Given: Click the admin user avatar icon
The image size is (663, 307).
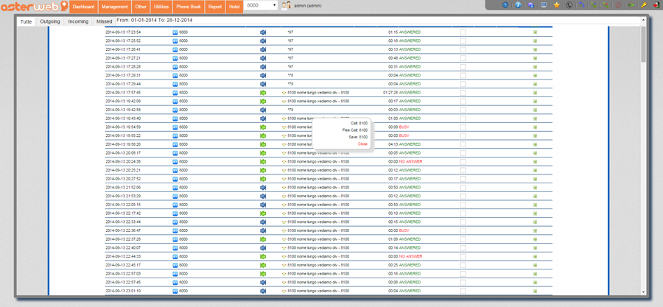Looking at the screenshot, I should 286,5.
